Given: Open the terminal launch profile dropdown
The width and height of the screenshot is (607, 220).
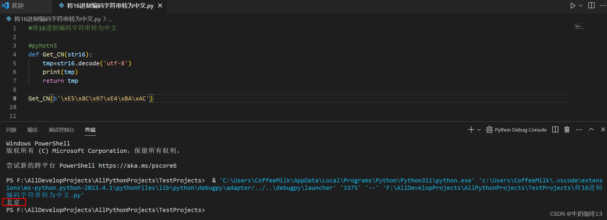Looking at the screenshot, I should point(479,130).
